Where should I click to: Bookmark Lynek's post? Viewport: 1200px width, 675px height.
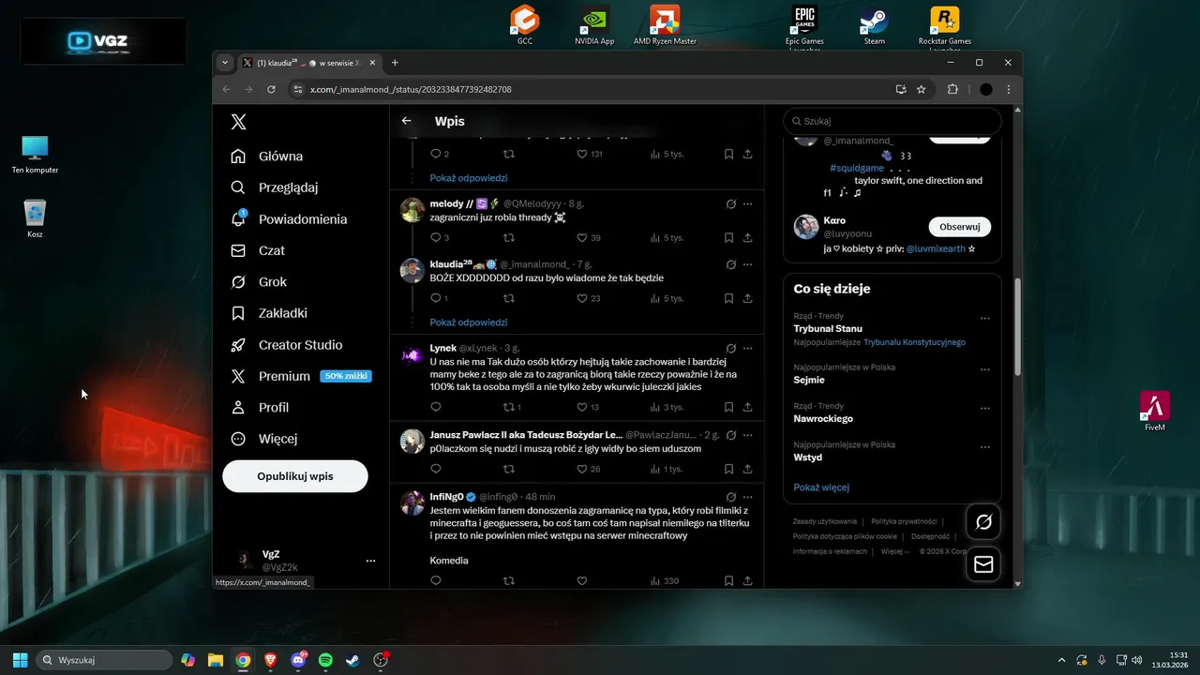pyautogui.click(x=728, y=407)
